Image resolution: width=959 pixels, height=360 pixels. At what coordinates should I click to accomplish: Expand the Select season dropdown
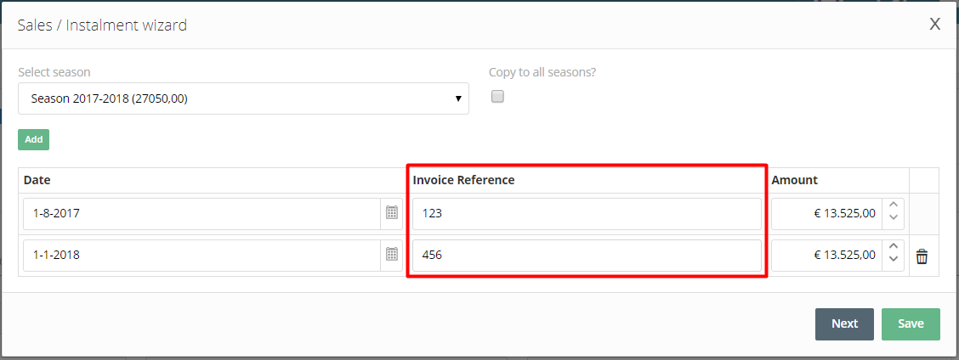click(x=243, y=98)
